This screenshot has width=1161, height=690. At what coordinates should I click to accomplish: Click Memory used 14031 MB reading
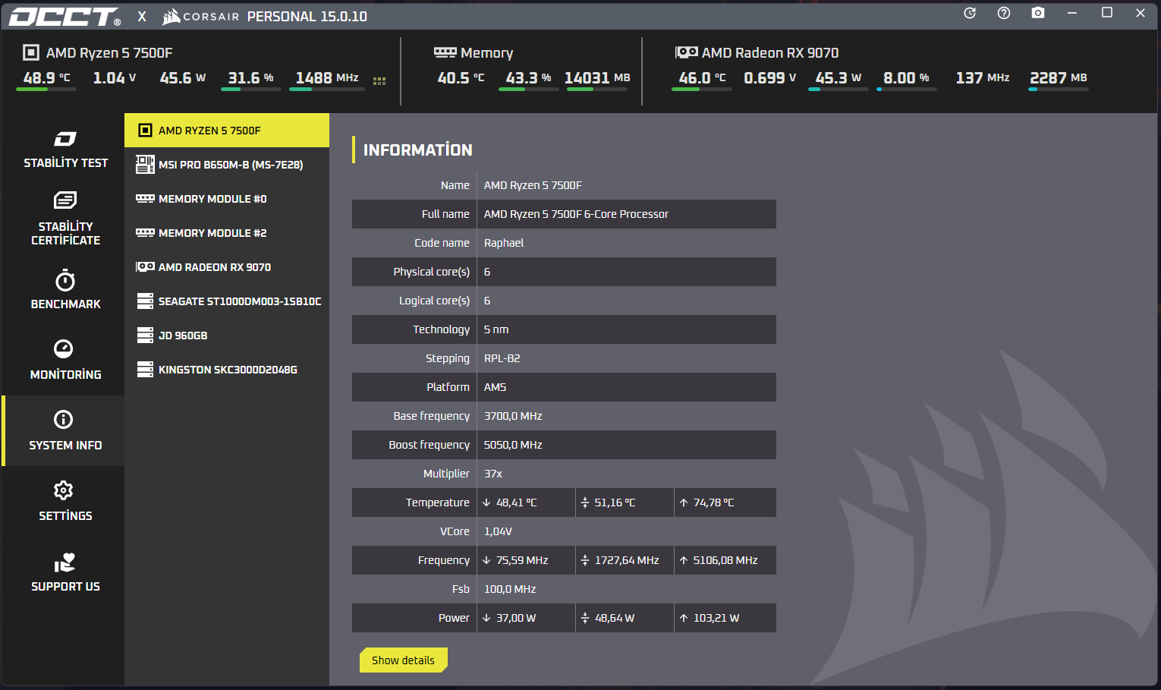pos(597,78)
